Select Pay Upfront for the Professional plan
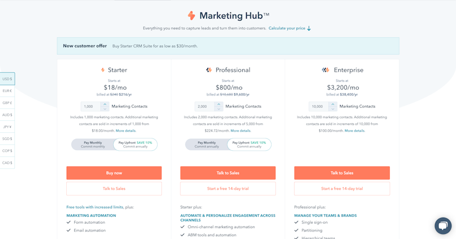This screenshot has width=456, height=239. [249, 144]
